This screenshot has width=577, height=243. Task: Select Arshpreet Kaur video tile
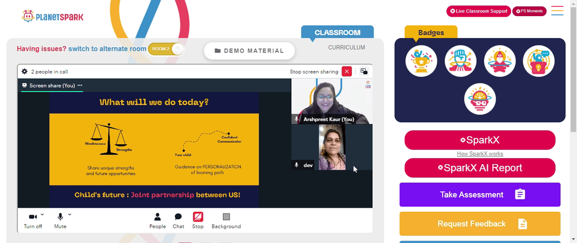tap(332, 101)
